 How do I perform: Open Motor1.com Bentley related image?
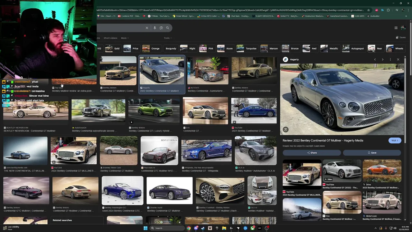382,202
